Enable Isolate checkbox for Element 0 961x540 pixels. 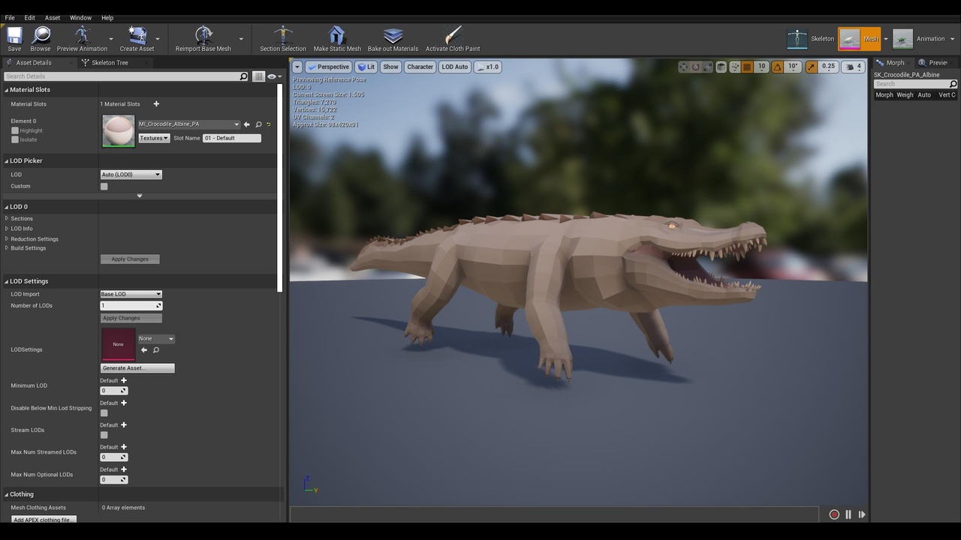pyautogui.click(x=14, y=139)
